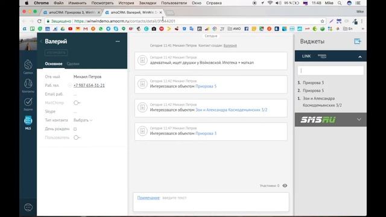Toggle participants visibility eye icon
The image size is (386, 217).
(x=285, y=186)
